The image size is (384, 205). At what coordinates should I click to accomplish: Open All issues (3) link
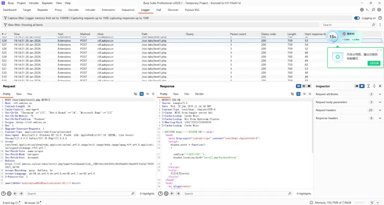[32, 203]
